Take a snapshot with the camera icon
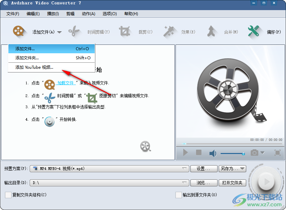Viewport: 286px width, 210px height. point(254,153)
